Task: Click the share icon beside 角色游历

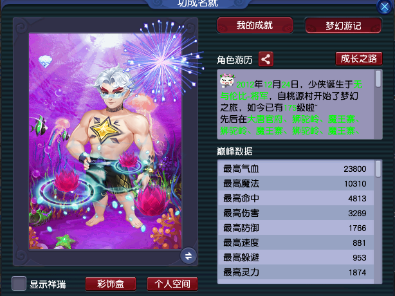Action: pyautogui.click(x=266, y=59)
